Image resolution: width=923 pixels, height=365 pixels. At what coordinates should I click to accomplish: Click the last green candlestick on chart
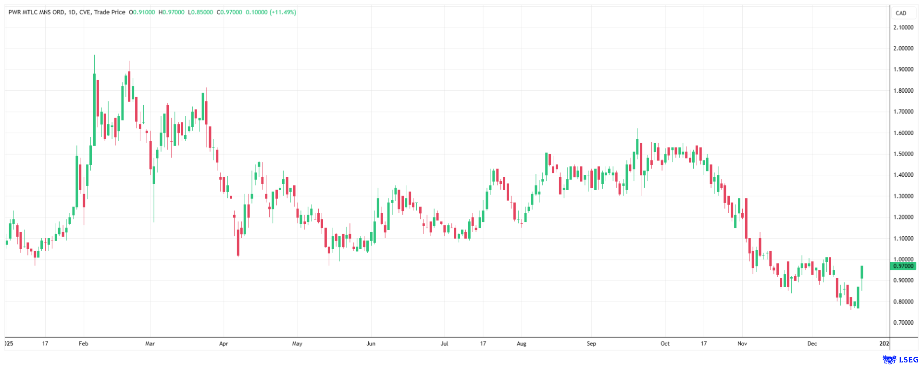pos(862,272)
